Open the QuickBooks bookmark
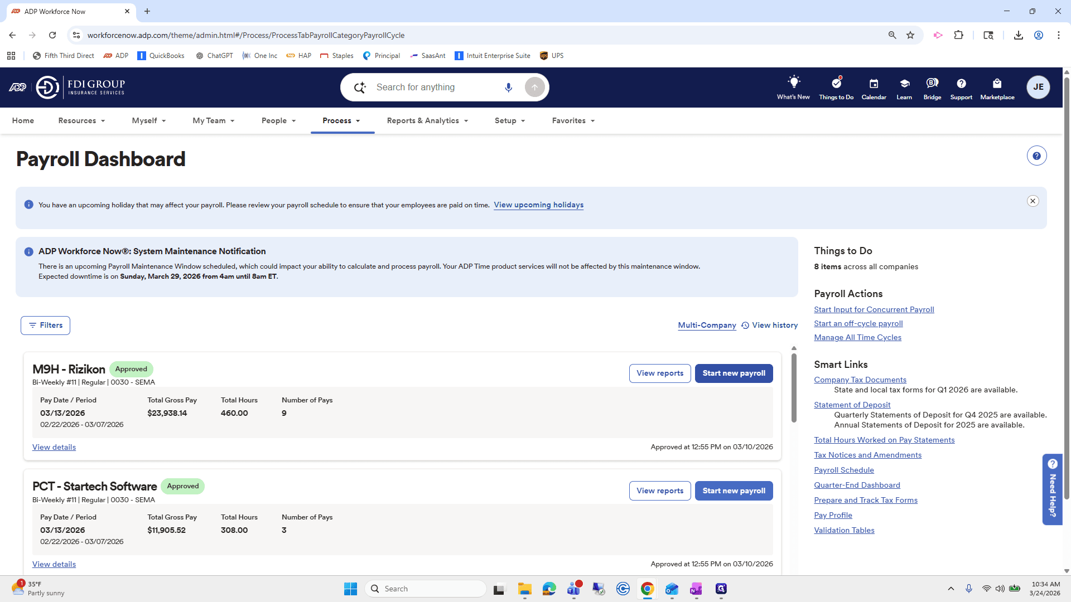Screen dimensions: 1071x602 pos(161,56)
